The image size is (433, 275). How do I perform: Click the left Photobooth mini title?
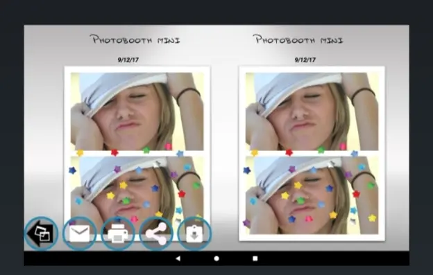pyautogui.click(x=135, y=39)
